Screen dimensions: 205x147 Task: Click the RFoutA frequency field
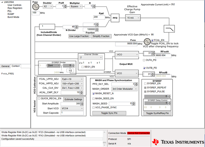click(163, 56)
